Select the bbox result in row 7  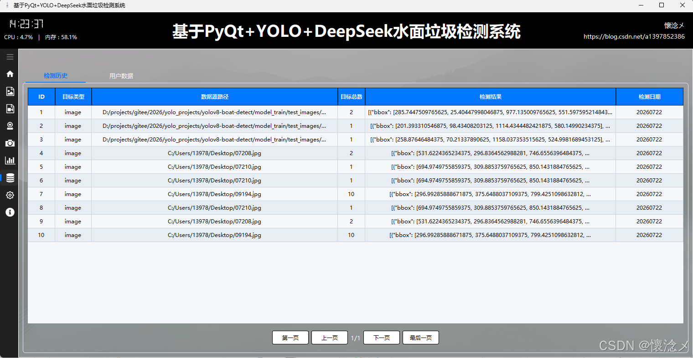490,194
